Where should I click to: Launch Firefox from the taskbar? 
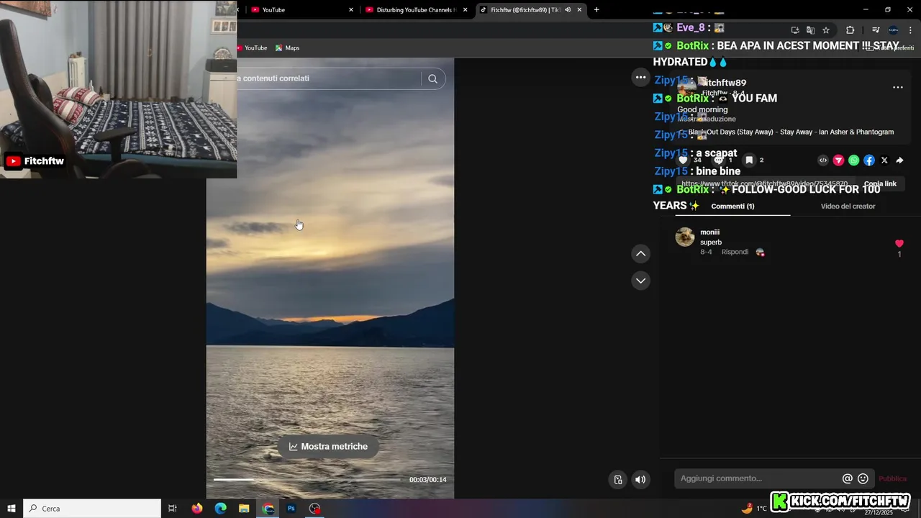[197, 509]
